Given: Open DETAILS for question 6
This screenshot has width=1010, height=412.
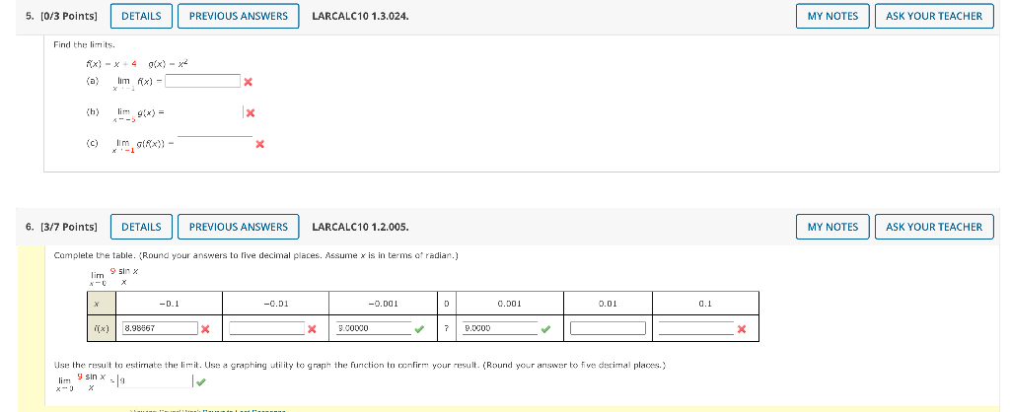Looking at the screenshot, I should (x=141, y=227).
